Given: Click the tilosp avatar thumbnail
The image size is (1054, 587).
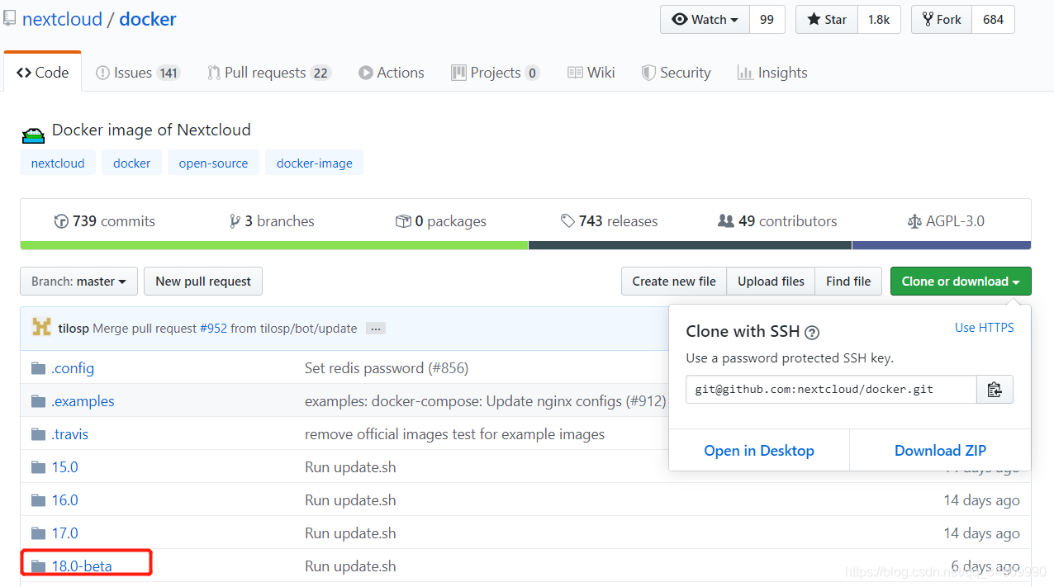Looking at the screenshot, I should coord(41,328).
